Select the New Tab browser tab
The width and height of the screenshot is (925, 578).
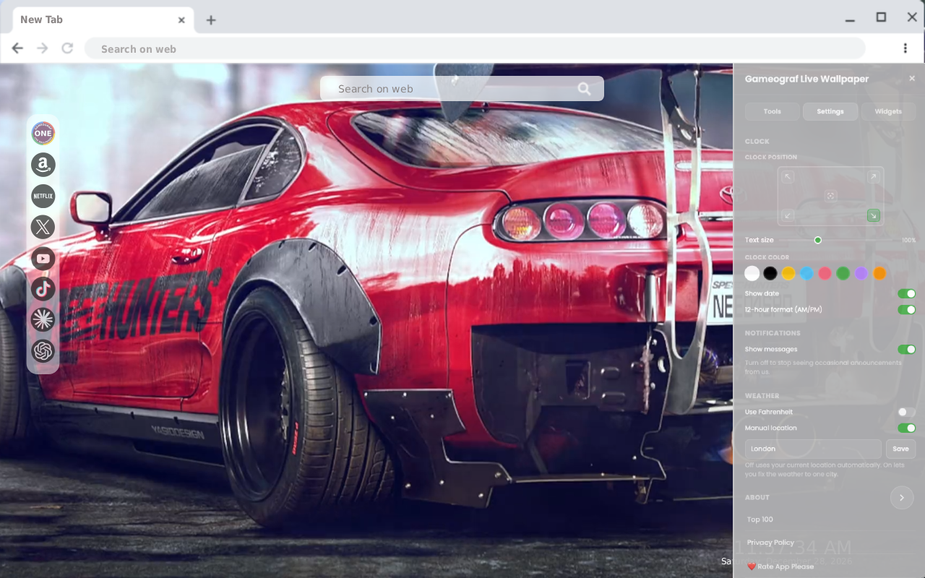(x=102, y=20)
